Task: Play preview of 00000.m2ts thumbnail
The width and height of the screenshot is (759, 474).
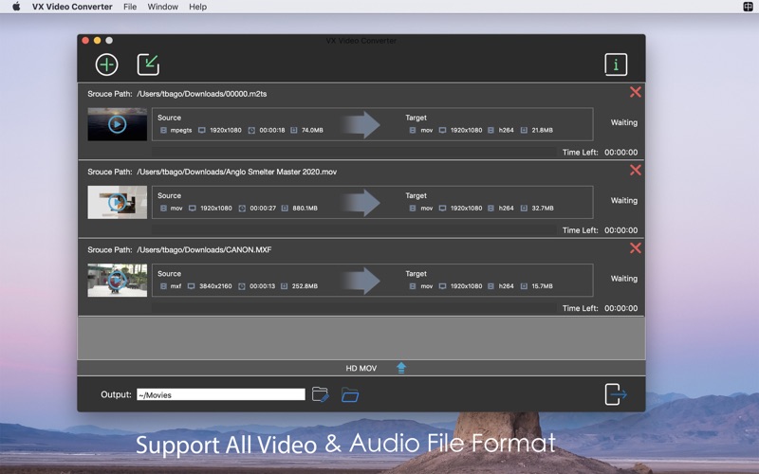Action: pyautogui.click(x=117, y=124)
